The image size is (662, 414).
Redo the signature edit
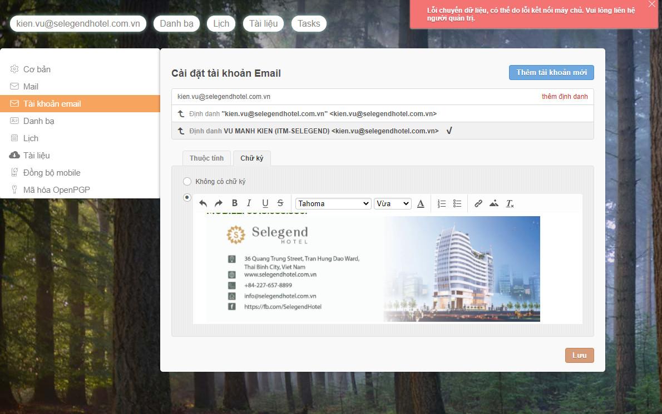218,203
